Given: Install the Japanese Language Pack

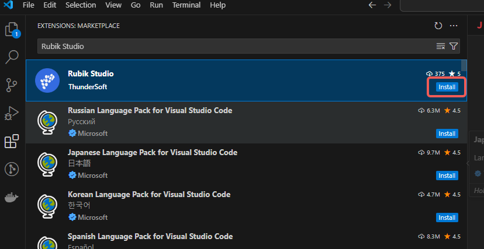Looking at the screenshot, I should [x=447, y=176].
